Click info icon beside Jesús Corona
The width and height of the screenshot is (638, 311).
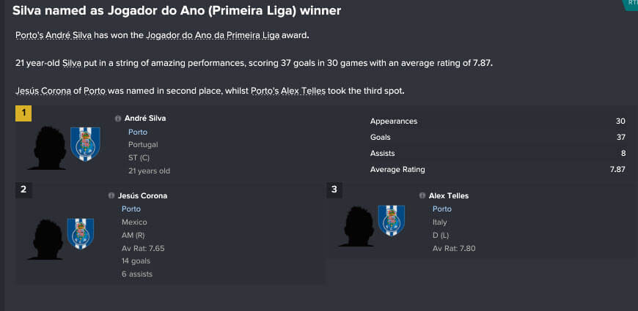tap(111, 195)
